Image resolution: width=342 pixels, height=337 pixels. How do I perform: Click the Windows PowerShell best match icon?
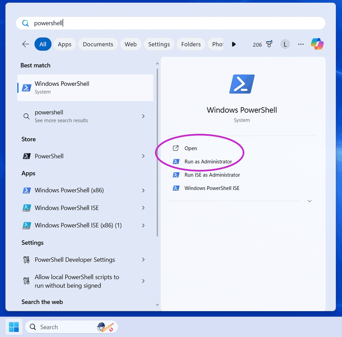coord(27,88)
